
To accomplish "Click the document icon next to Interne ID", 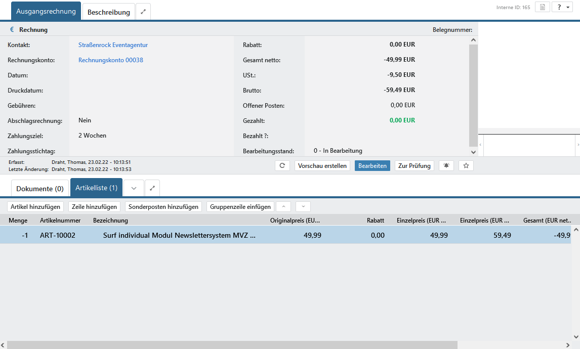I will (x=542, y=7).
